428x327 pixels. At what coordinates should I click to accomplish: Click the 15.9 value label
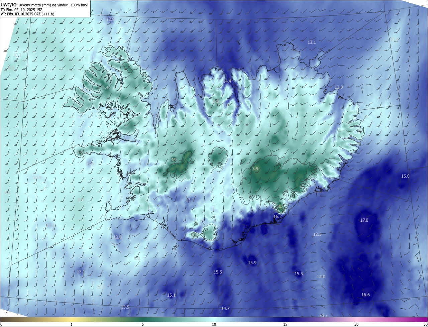coord(252,263)
